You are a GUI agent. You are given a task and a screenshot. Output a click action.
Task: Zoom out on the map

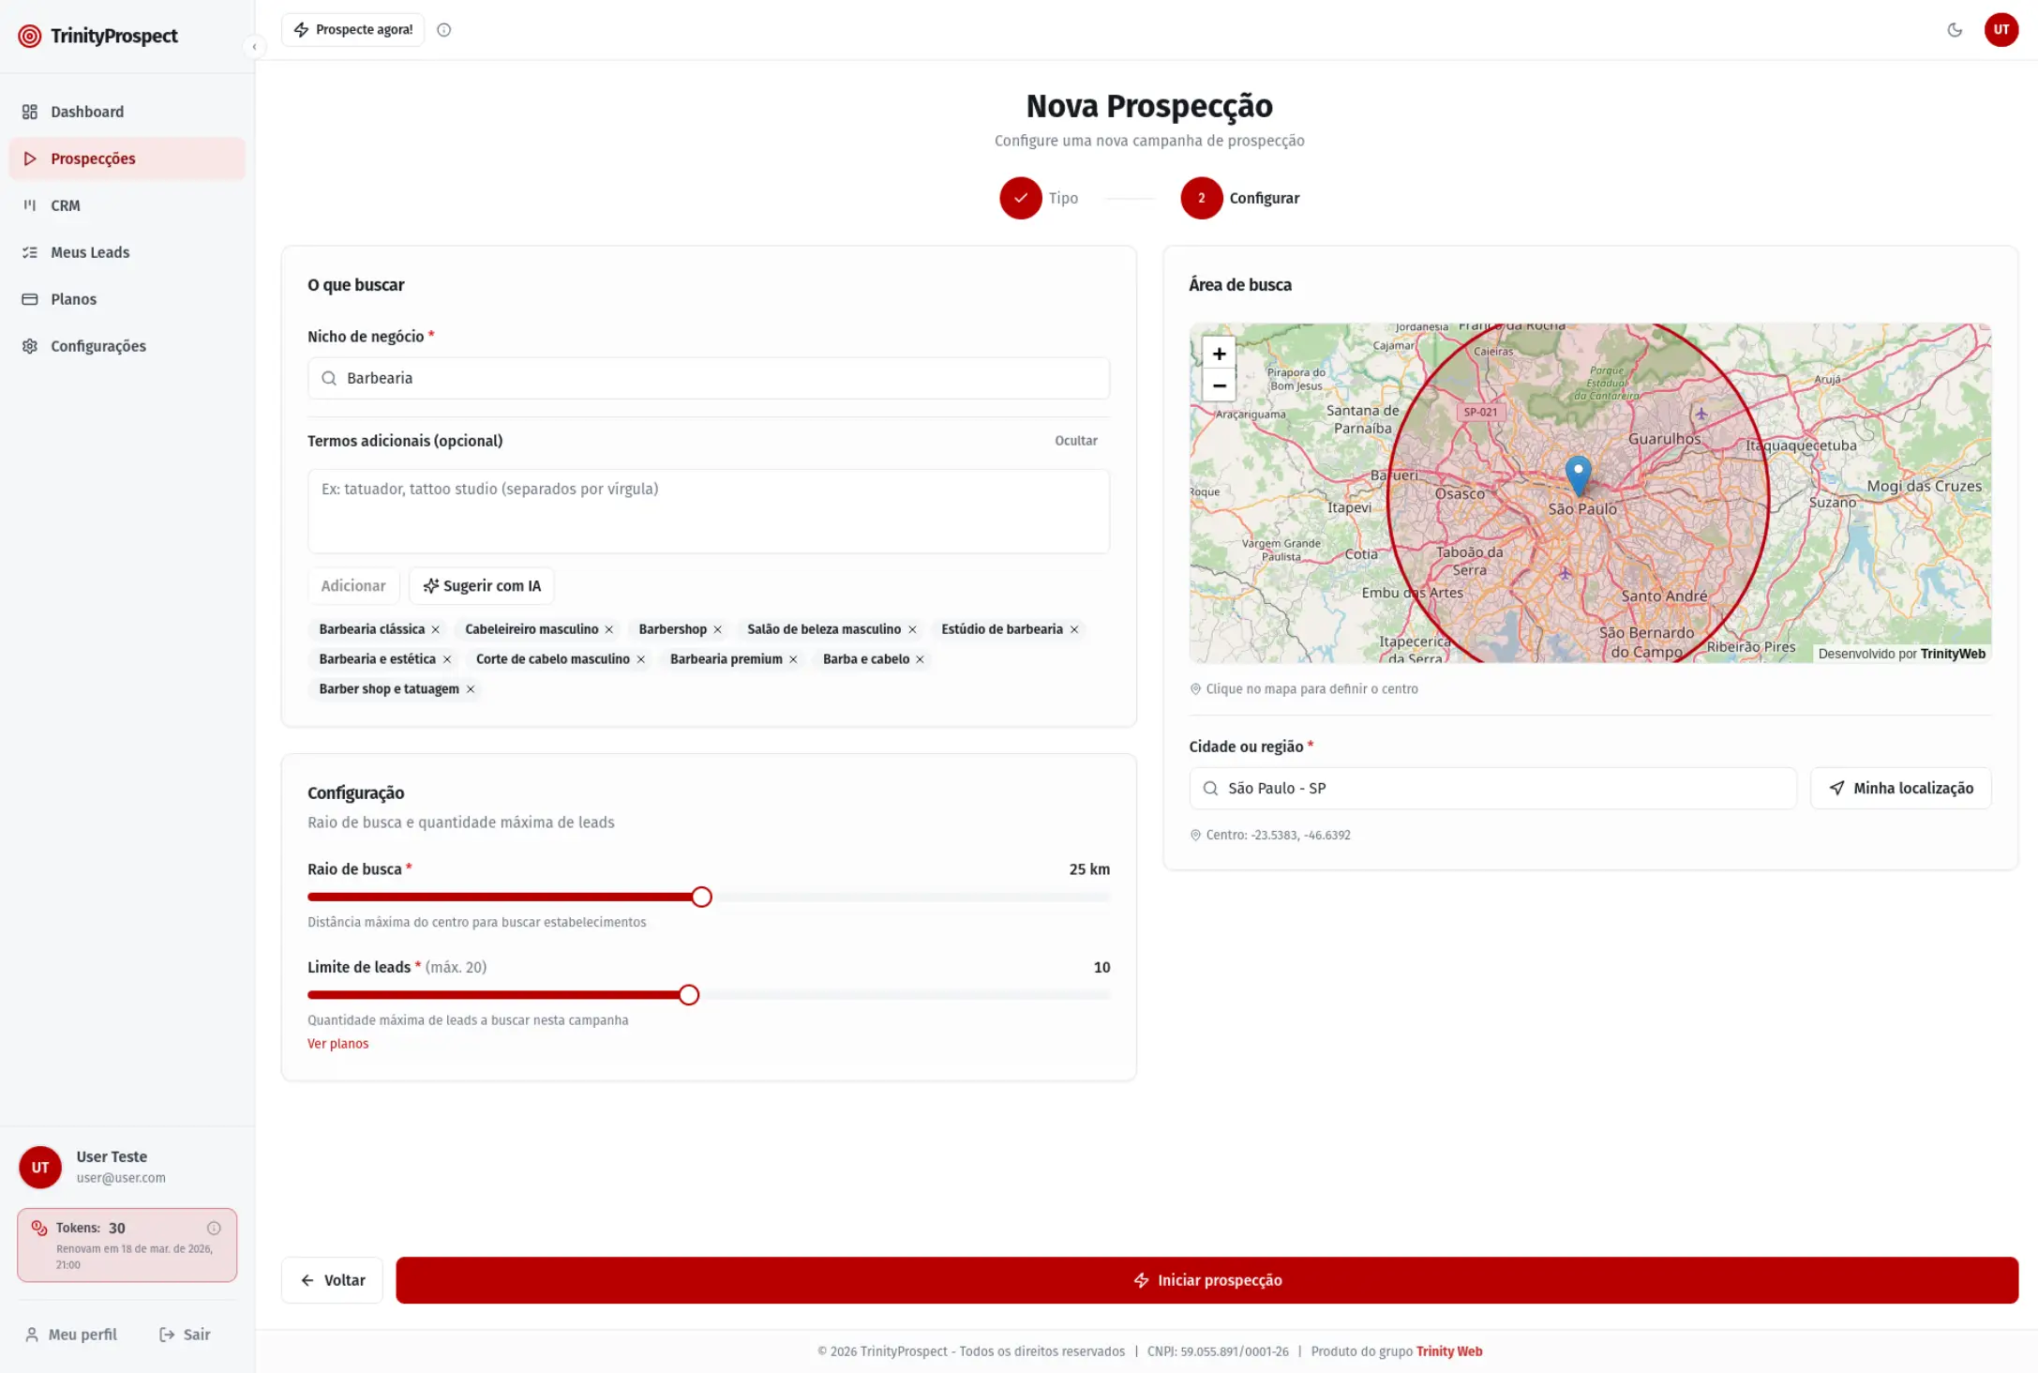[1219, 385]
